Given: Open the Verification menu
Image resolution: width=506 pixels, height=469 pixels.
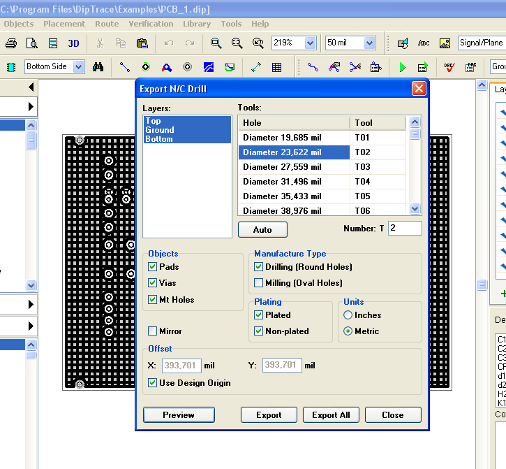Looking at the screenshot, I should click(151, 24).
